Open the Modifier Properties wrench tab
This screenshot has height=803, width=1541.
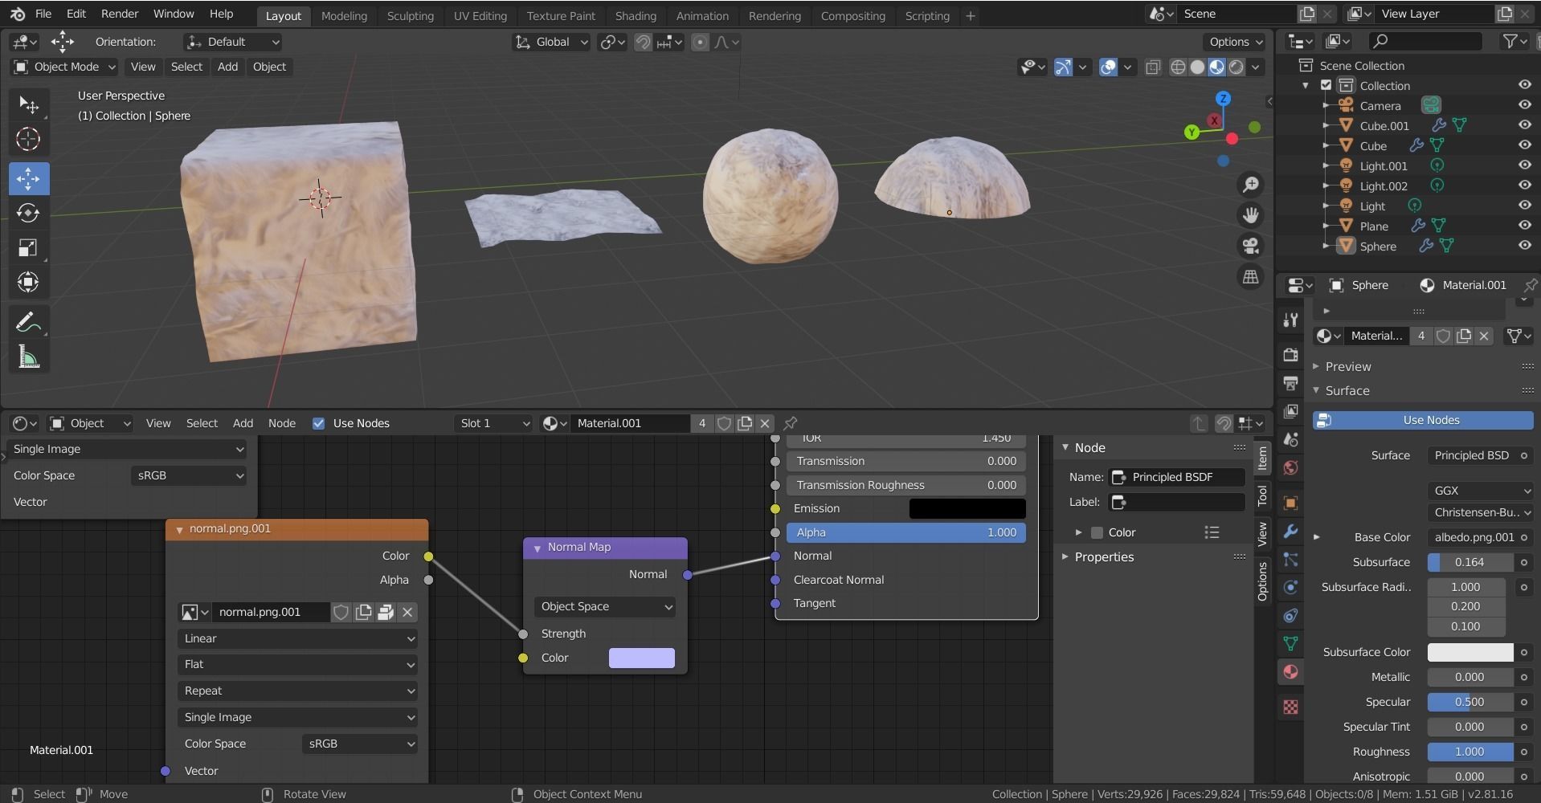coord(1290,532)
